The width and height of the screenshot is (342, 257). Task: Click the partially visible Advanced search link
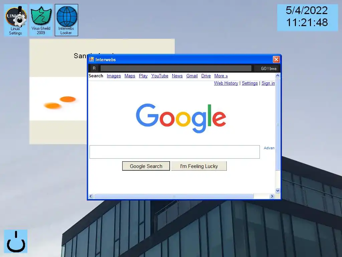pyautogui.click(x=269, y=148)
